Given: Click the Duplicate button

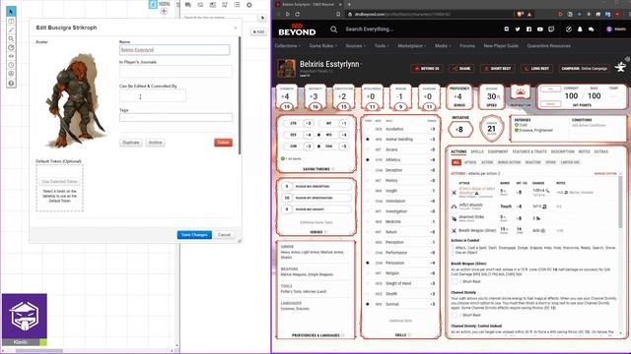Looking at the screenshot, I should coord(131,143).
